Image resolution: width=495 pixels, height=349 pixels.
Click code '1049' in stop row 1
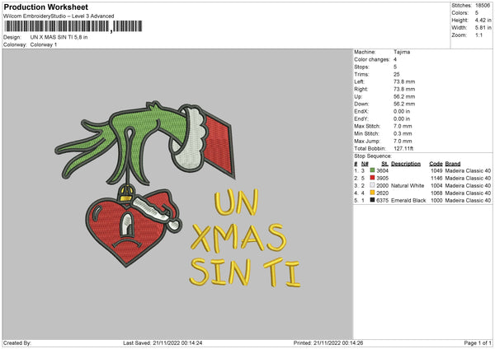click(x=436, y=170)
